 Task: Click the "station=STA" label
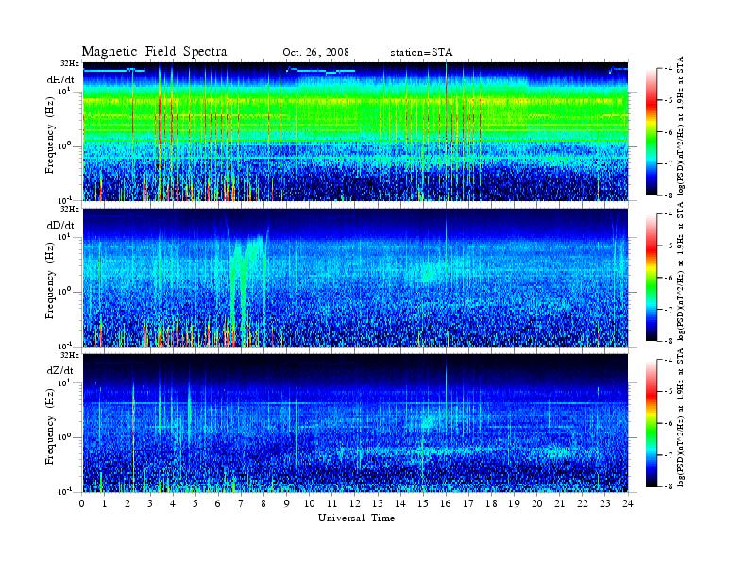421,52
